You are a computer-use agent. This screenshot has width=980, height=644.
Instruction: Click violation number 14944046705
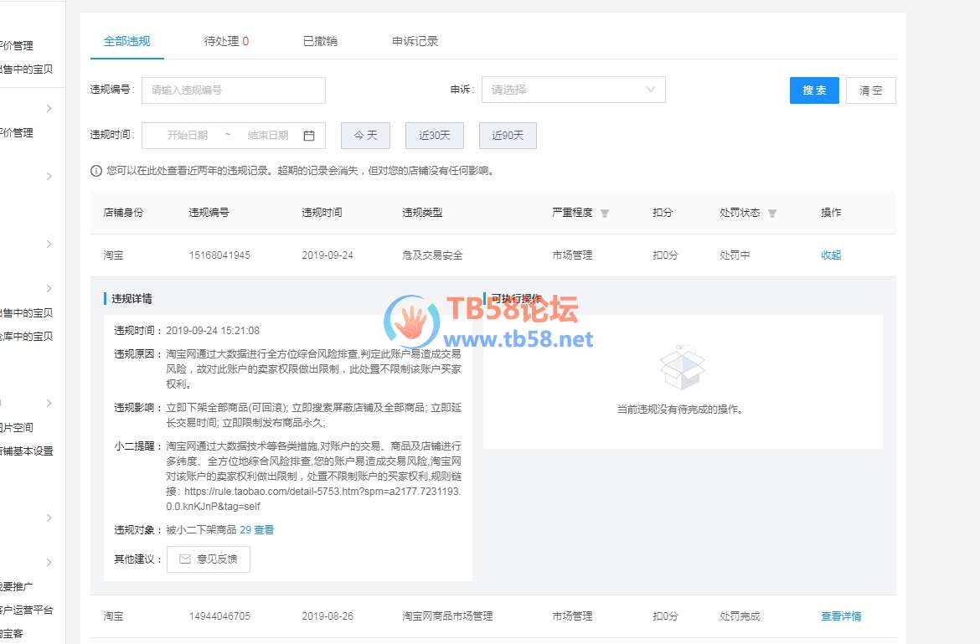tap(219, 616)
